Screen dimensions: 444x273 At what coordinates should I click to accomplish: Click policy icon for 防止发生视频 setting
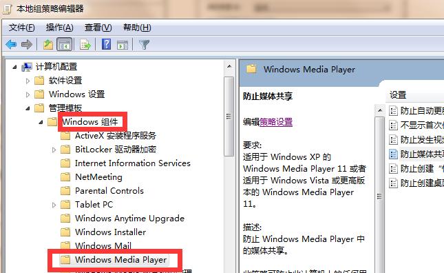click(x=393, y=140)
